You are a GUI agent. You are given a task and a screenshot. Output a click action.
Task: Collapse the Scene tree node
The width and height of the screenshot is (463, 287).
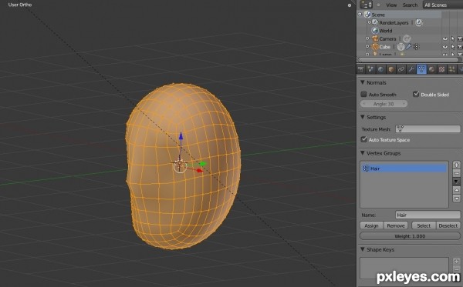coord(360,14)
